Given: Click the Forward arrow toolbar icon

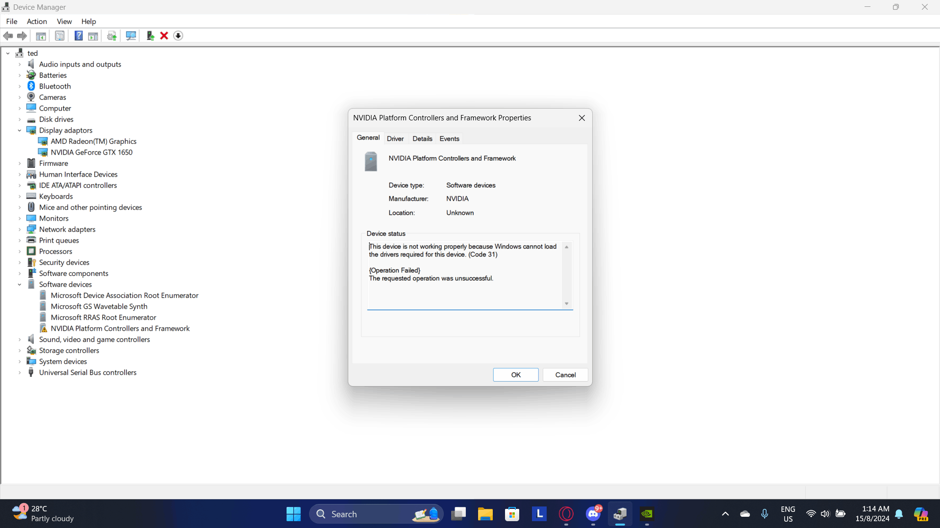Looking at the screenshot, I should point(22,36).
